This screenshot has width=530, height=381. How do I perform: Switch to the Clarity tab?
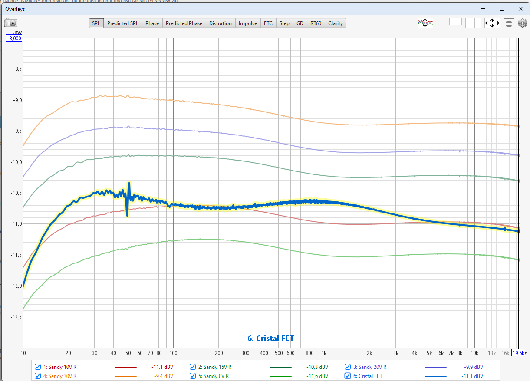coord(336,23)
